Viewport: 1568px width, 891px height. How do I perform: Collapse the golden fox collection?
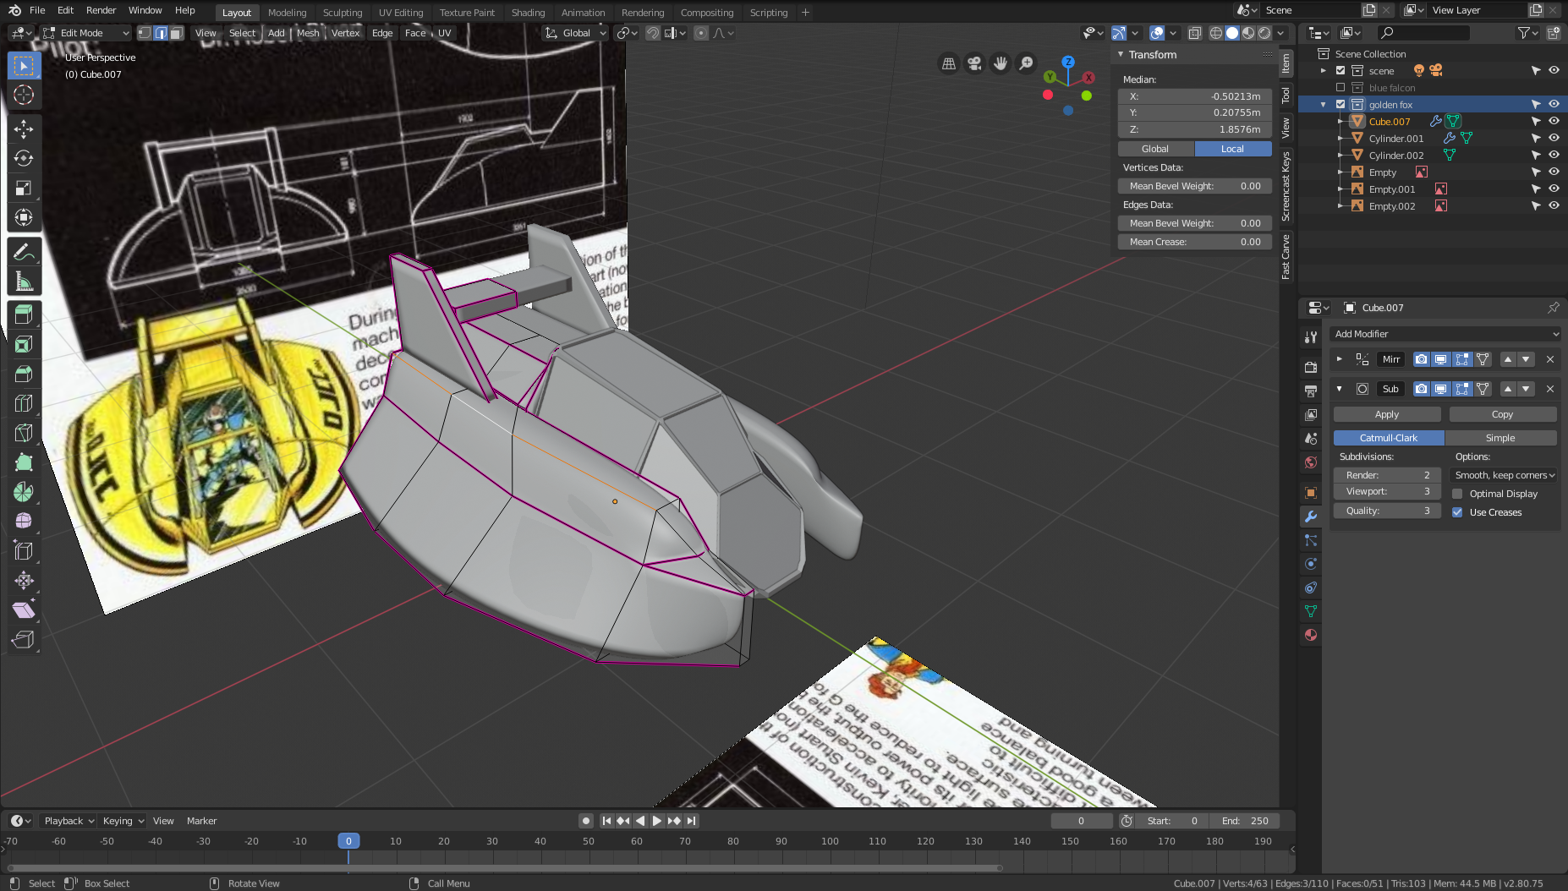pyautogui.click(x=1324, y=105)
